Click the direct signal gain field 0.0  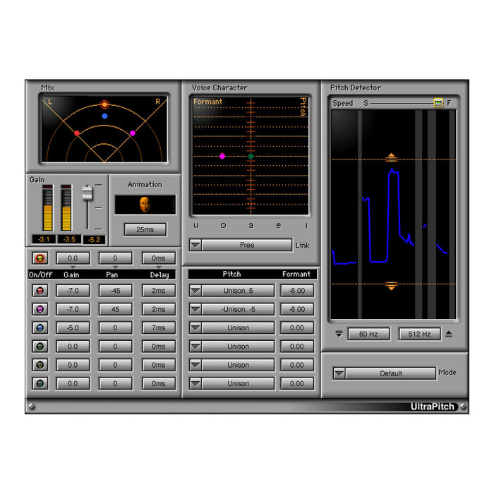[x=73, y=258]
